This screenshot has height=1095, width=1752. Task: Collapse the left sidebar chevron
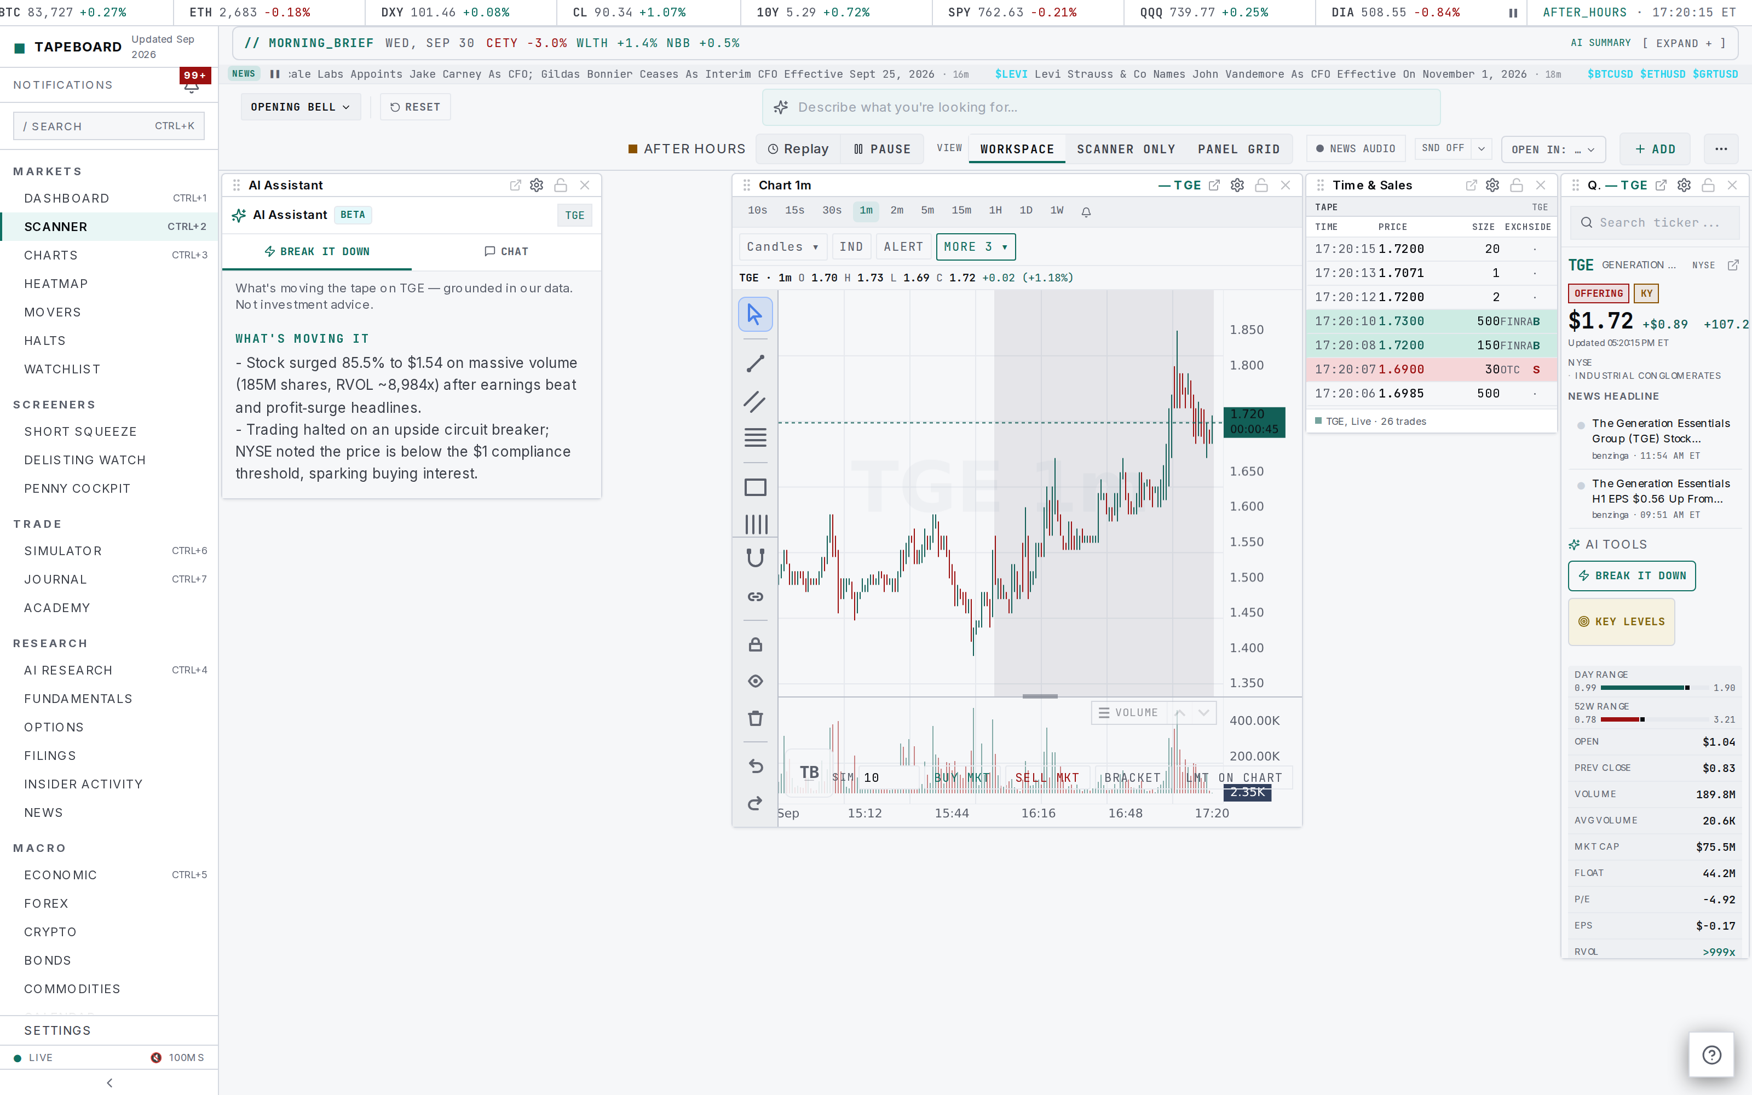109,1083
